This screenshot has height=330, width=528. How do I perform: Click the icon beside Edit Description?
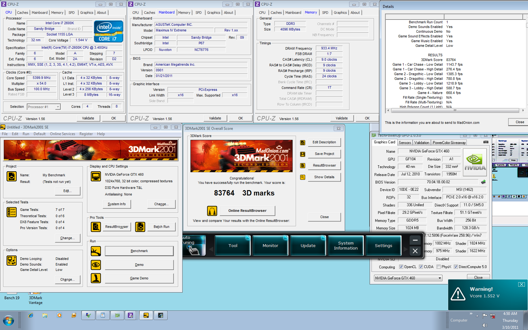click(x=303, y=143)
